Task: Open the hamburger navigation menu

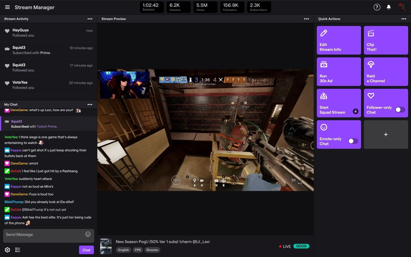Action: tap(7, 7)
